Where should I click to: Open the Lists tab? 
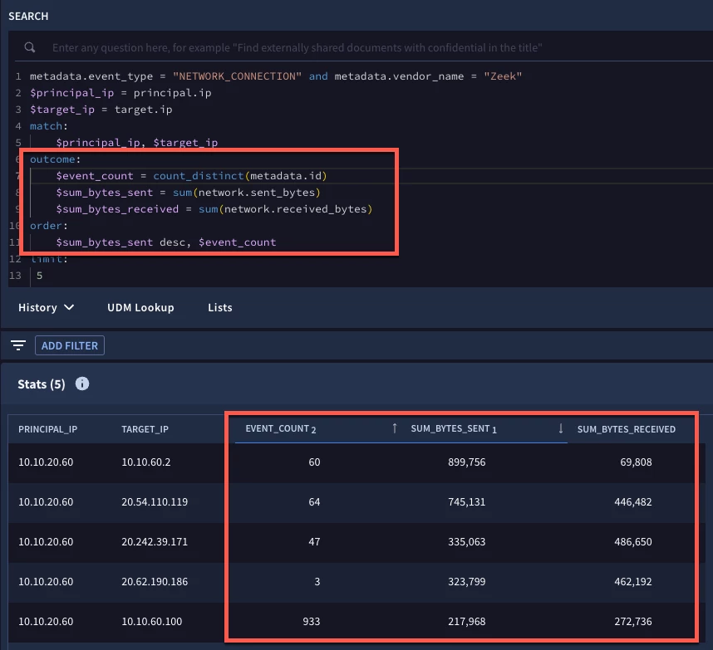pyautogui.click(x=220, y=307)
